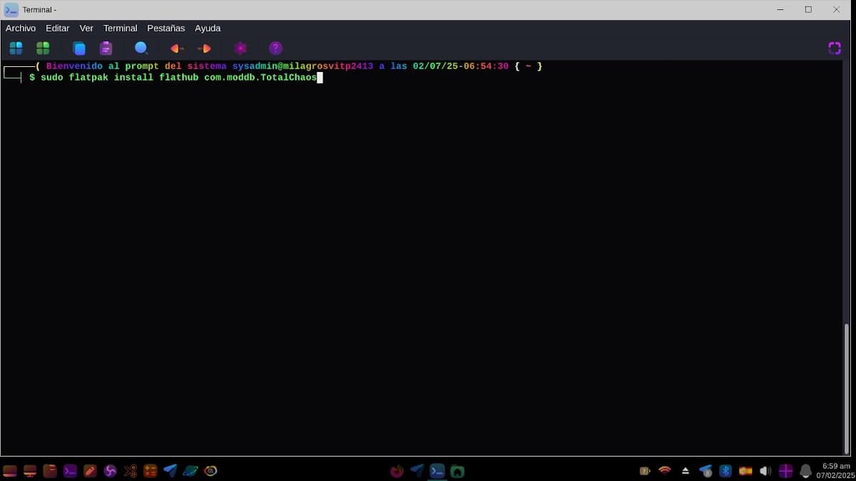
Task: Click the show-desktop monitor launcher icon
Action: [x=30, y=471]
